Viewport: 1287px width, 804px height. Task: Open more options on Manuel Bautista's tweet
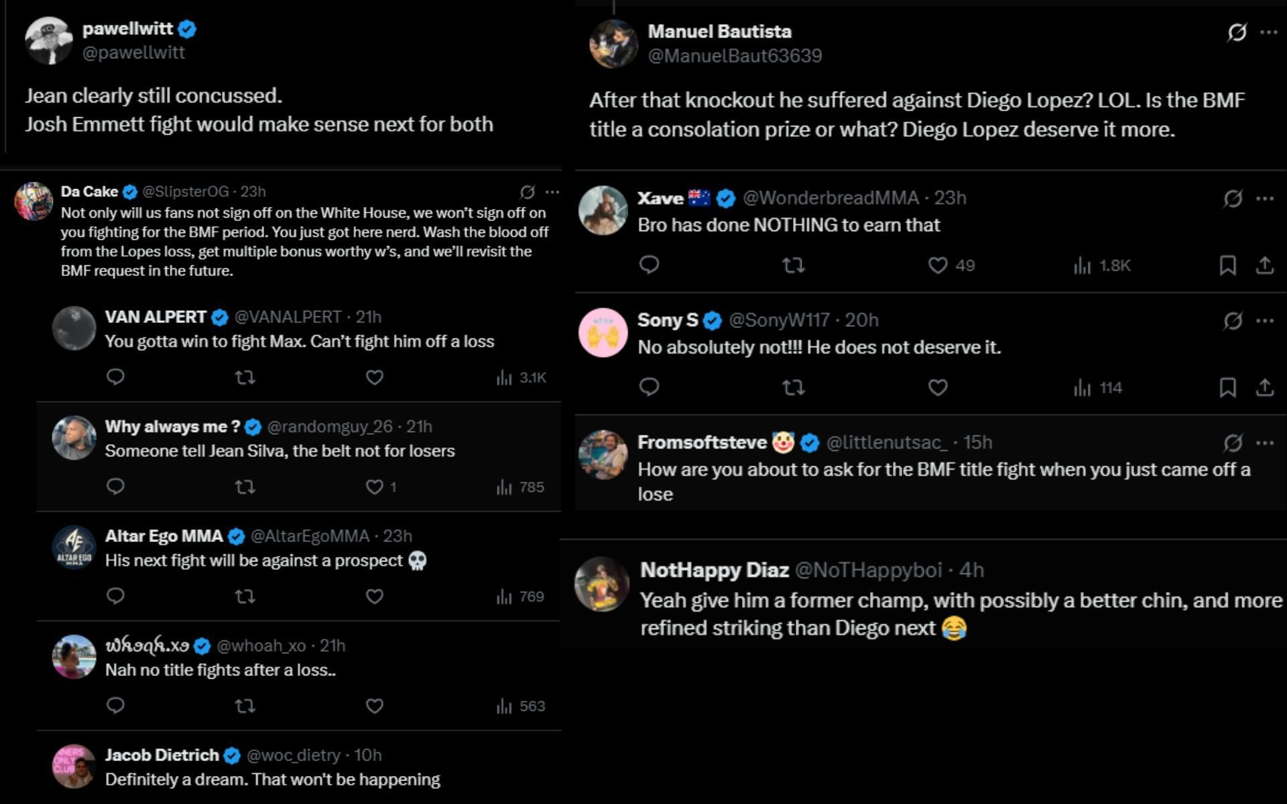(1269, 32)
